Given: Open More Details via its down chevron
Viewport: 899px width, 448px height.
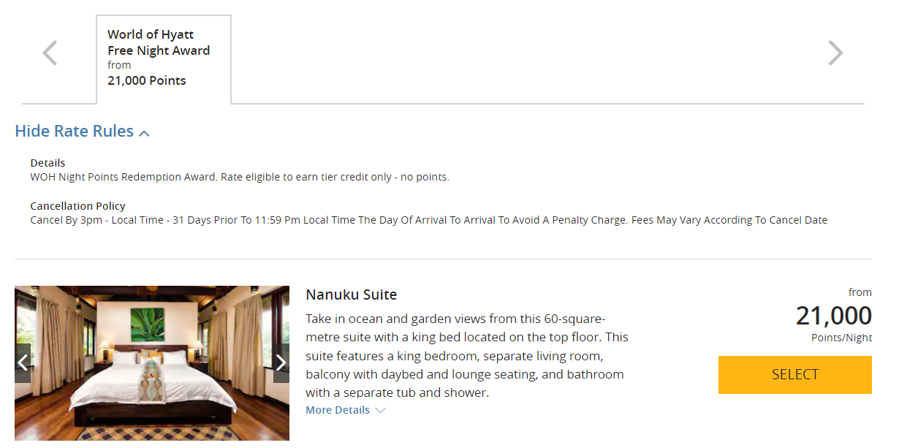Looking at the screenshot, I should tap(380, 410).
